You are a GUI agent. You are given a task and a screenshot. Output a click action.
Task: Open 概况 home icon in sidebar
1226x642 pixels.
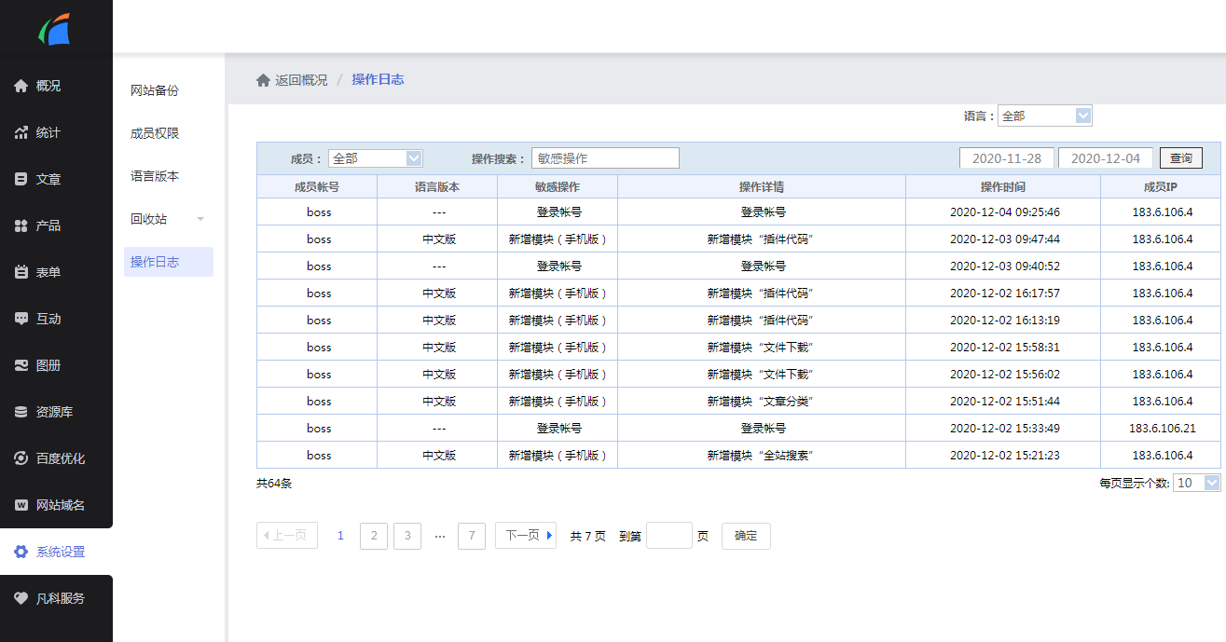[x=21, y=86]
